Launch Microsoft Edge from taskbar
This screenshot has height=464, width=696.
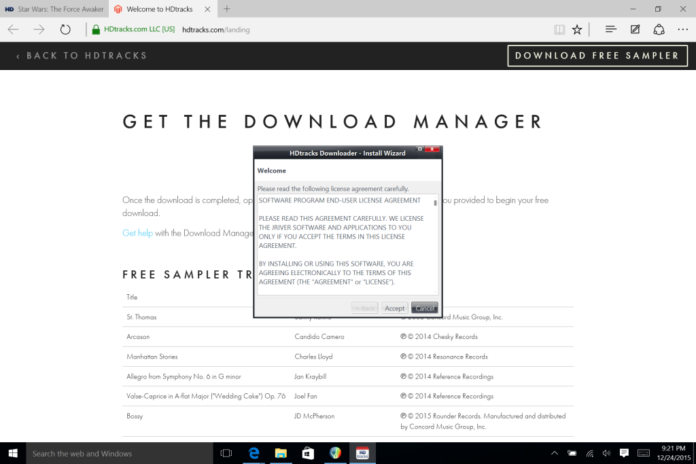pos(254,453)
